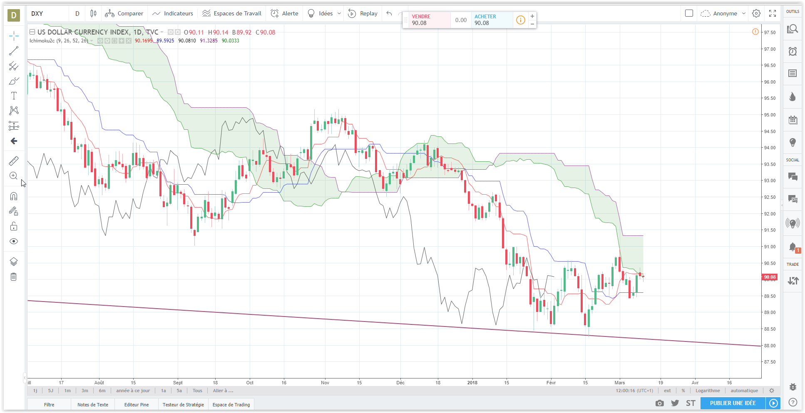The width and height of the screenshot is (805, 413).
Task: Expand the US Dollar Currency Index title dropdown
Action: pos(162,32)
